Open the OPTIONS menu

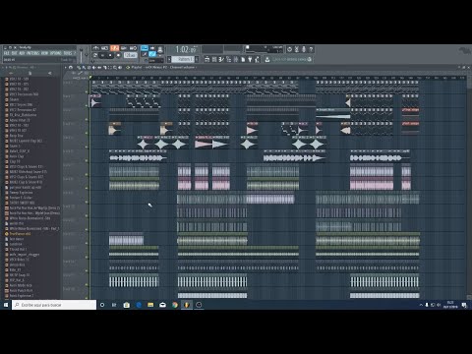[x=55, y=53]
